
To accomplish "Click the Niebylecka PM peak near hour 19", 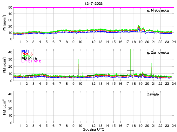I will (138, 25).
